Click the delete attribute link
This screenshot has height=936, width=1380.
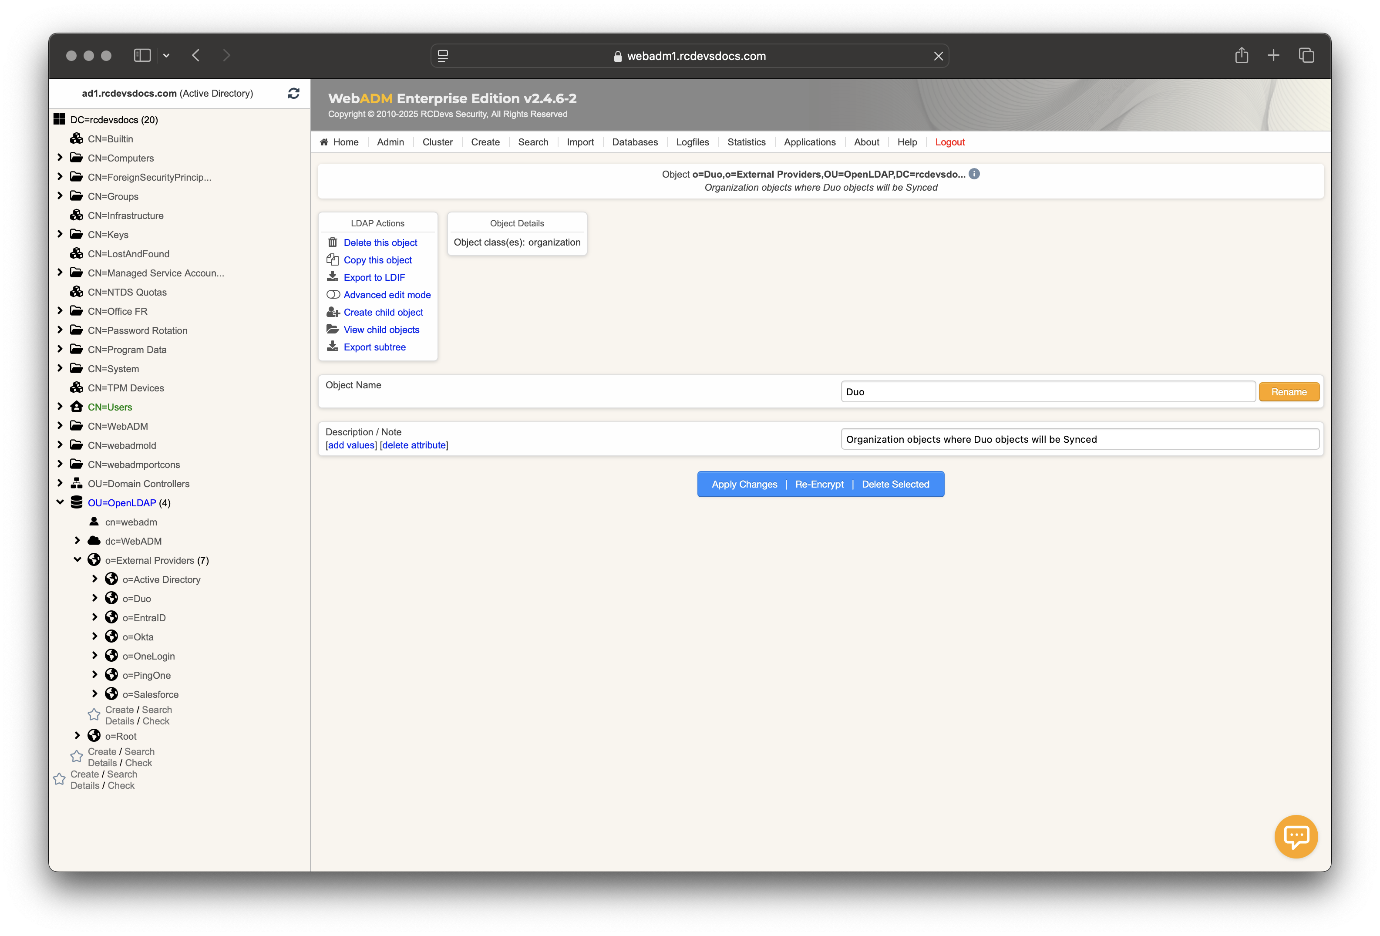pyautogui.click(x=414, y=445)
